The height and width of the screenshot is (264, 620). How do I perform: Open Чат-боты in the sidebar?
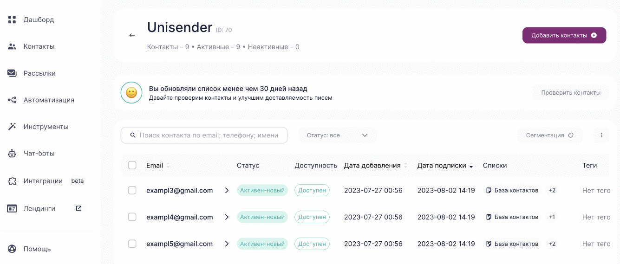pyautogui.click(x=39, y=153)
